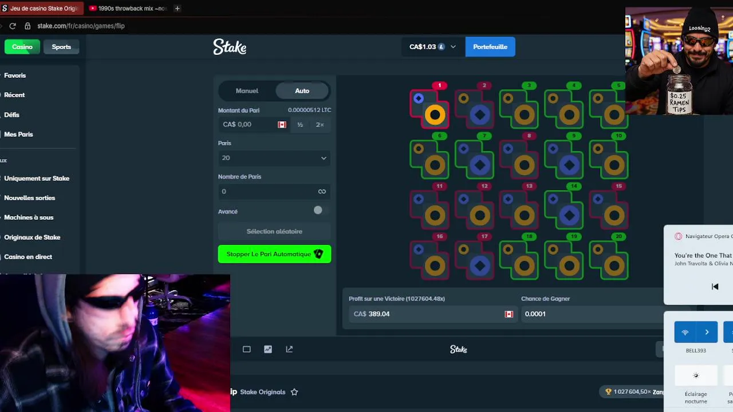Choose card number 14 with blue diamond

pyautogui.click(x=563, y=209)
